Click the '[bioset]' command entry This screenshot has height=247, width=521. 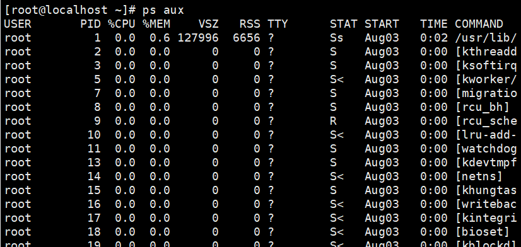[483, 232]
